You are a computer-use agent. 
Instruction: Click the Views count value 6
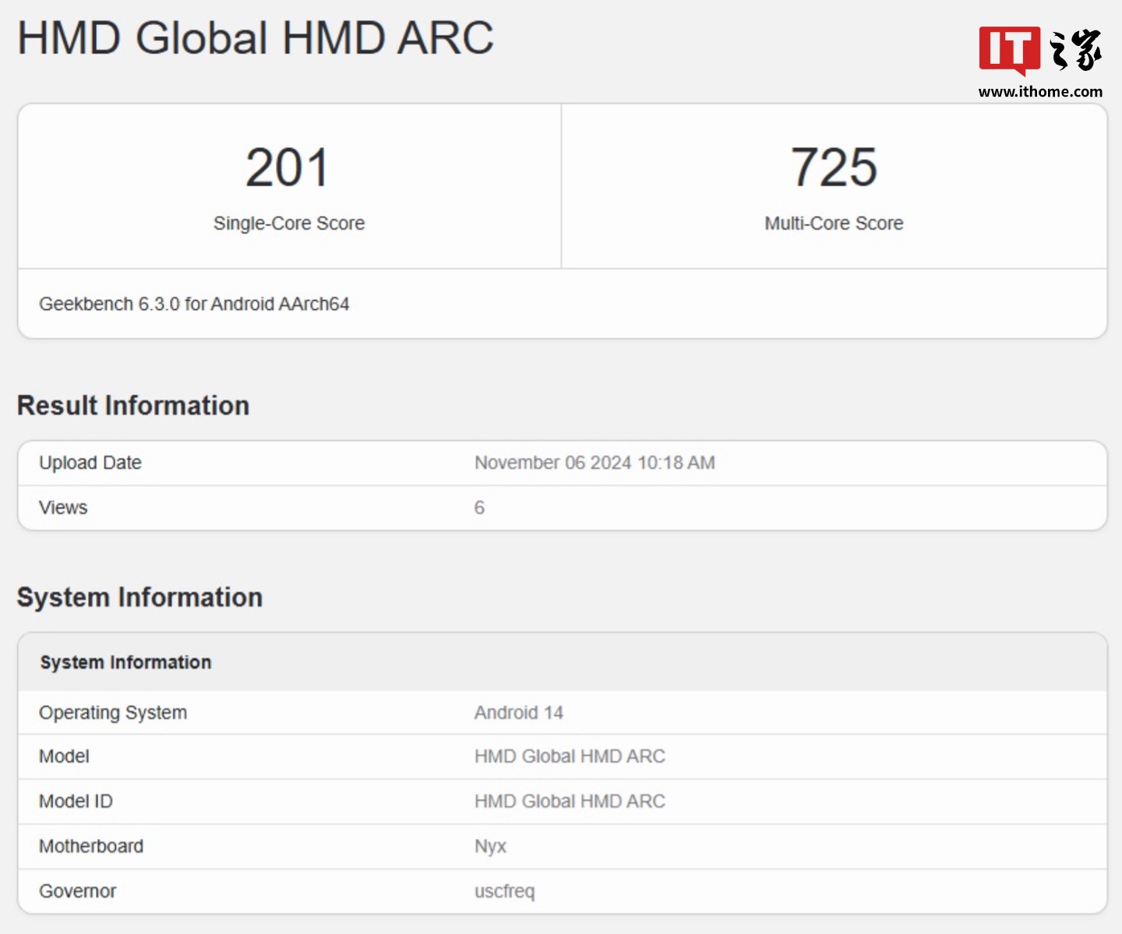(x=479, y=508)
